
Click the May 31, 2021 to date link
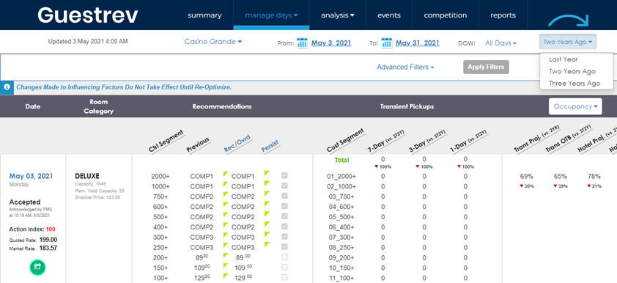coord(418,43)
